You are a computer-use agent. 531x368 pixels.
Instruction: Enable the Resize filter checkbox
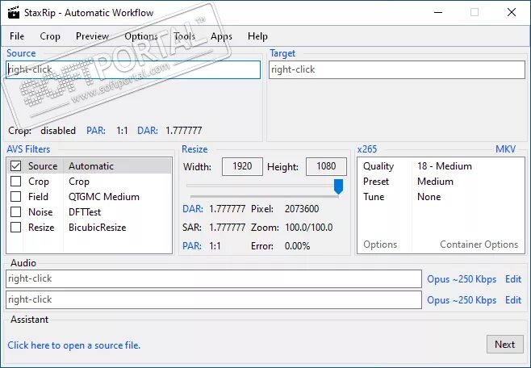click(15, 227)
